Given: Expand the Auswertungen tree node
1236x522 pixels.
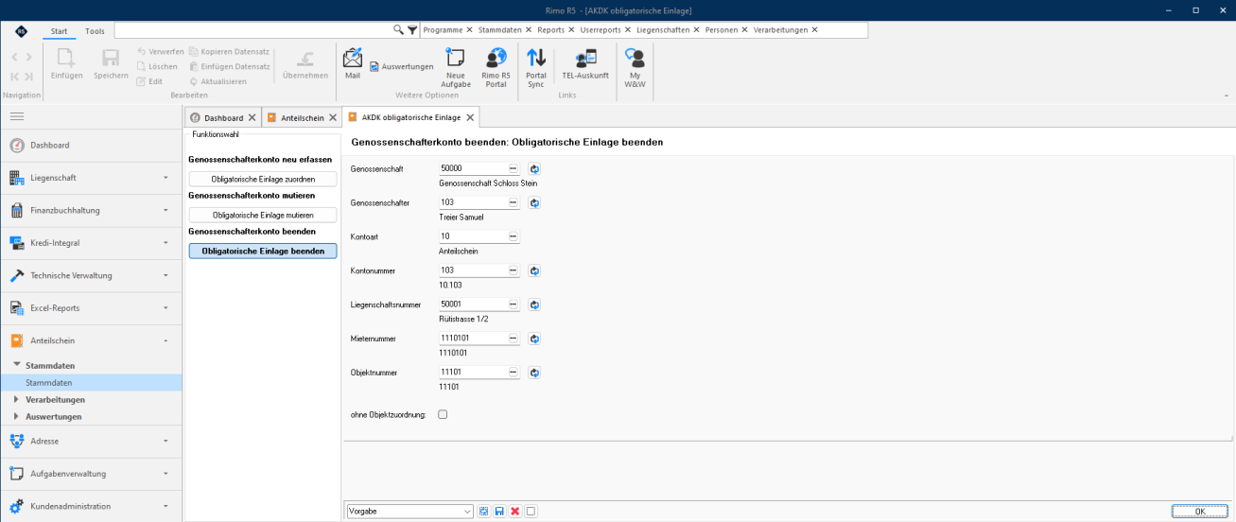Looking at the screenshot, I should (16, 416).
